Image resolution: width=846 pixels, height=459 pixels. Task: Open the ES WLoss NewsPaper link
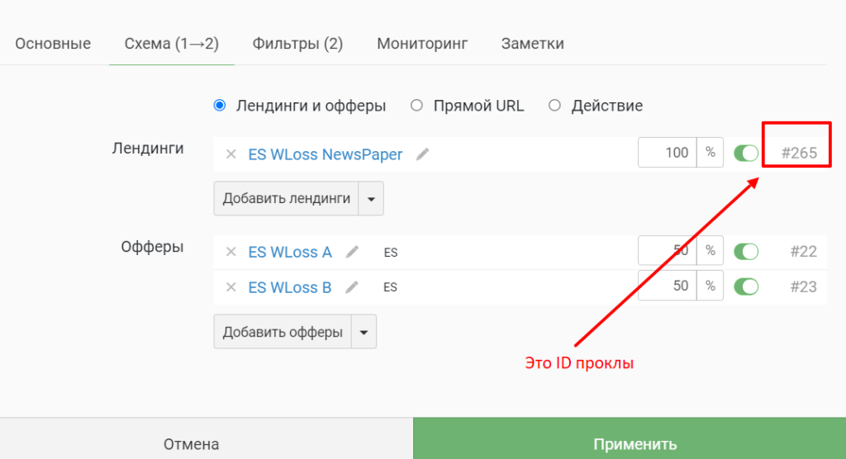326,154
